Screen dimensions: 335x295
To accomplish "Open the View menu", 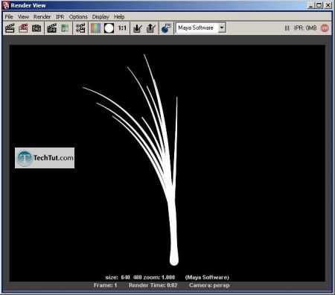I will 23,17.
